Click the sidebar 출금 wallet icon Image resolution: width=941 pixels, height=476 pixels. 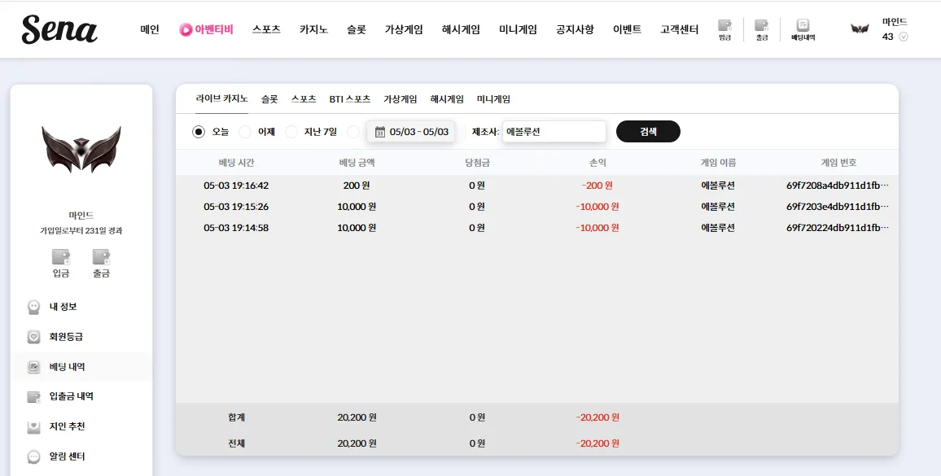(101, 263)
